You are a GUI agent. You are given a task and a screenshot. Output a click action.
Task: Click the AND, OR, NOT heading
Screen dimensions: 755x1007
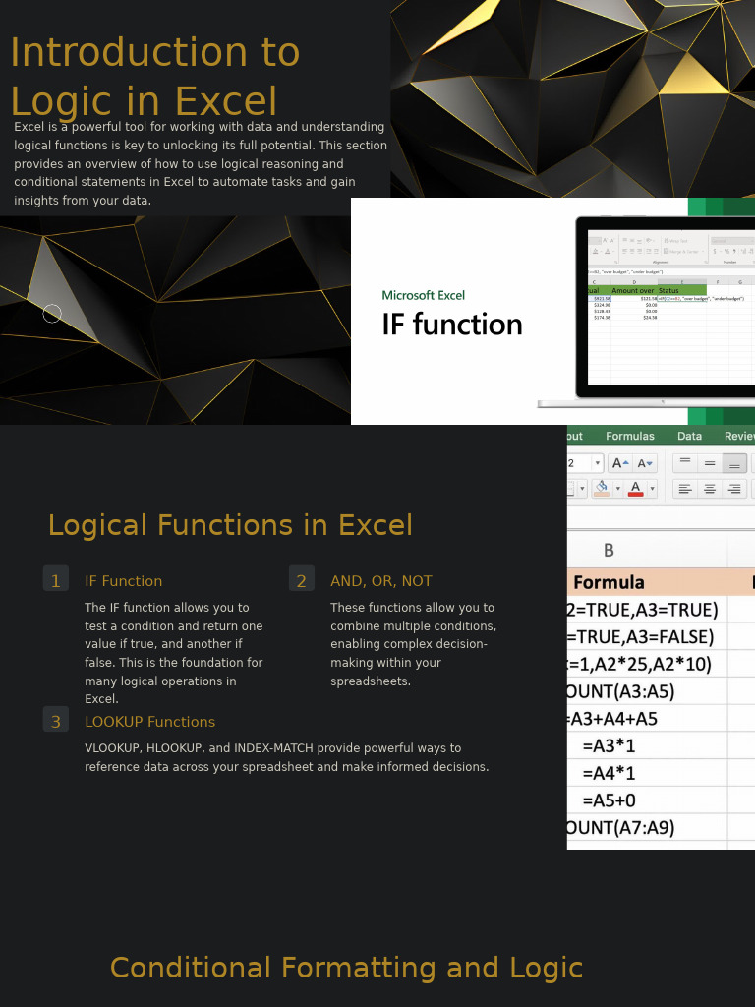(x=381, y=581)
